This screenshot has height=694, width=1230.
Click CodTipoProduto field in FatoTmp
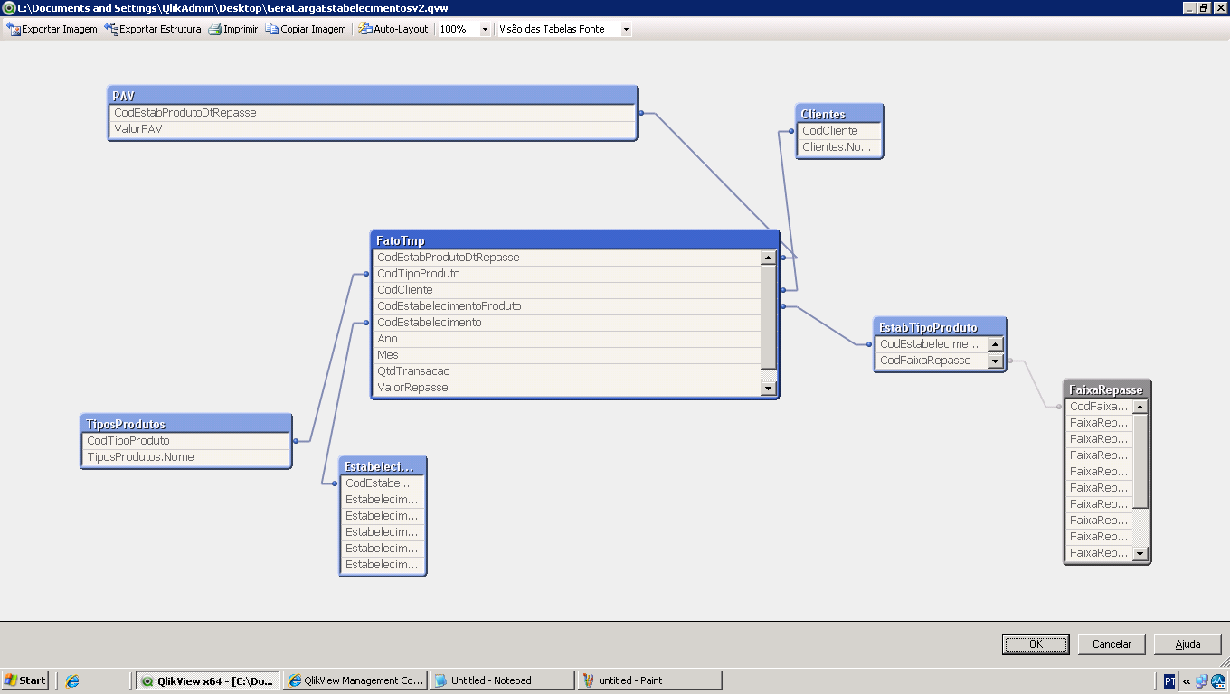(567, 274)
